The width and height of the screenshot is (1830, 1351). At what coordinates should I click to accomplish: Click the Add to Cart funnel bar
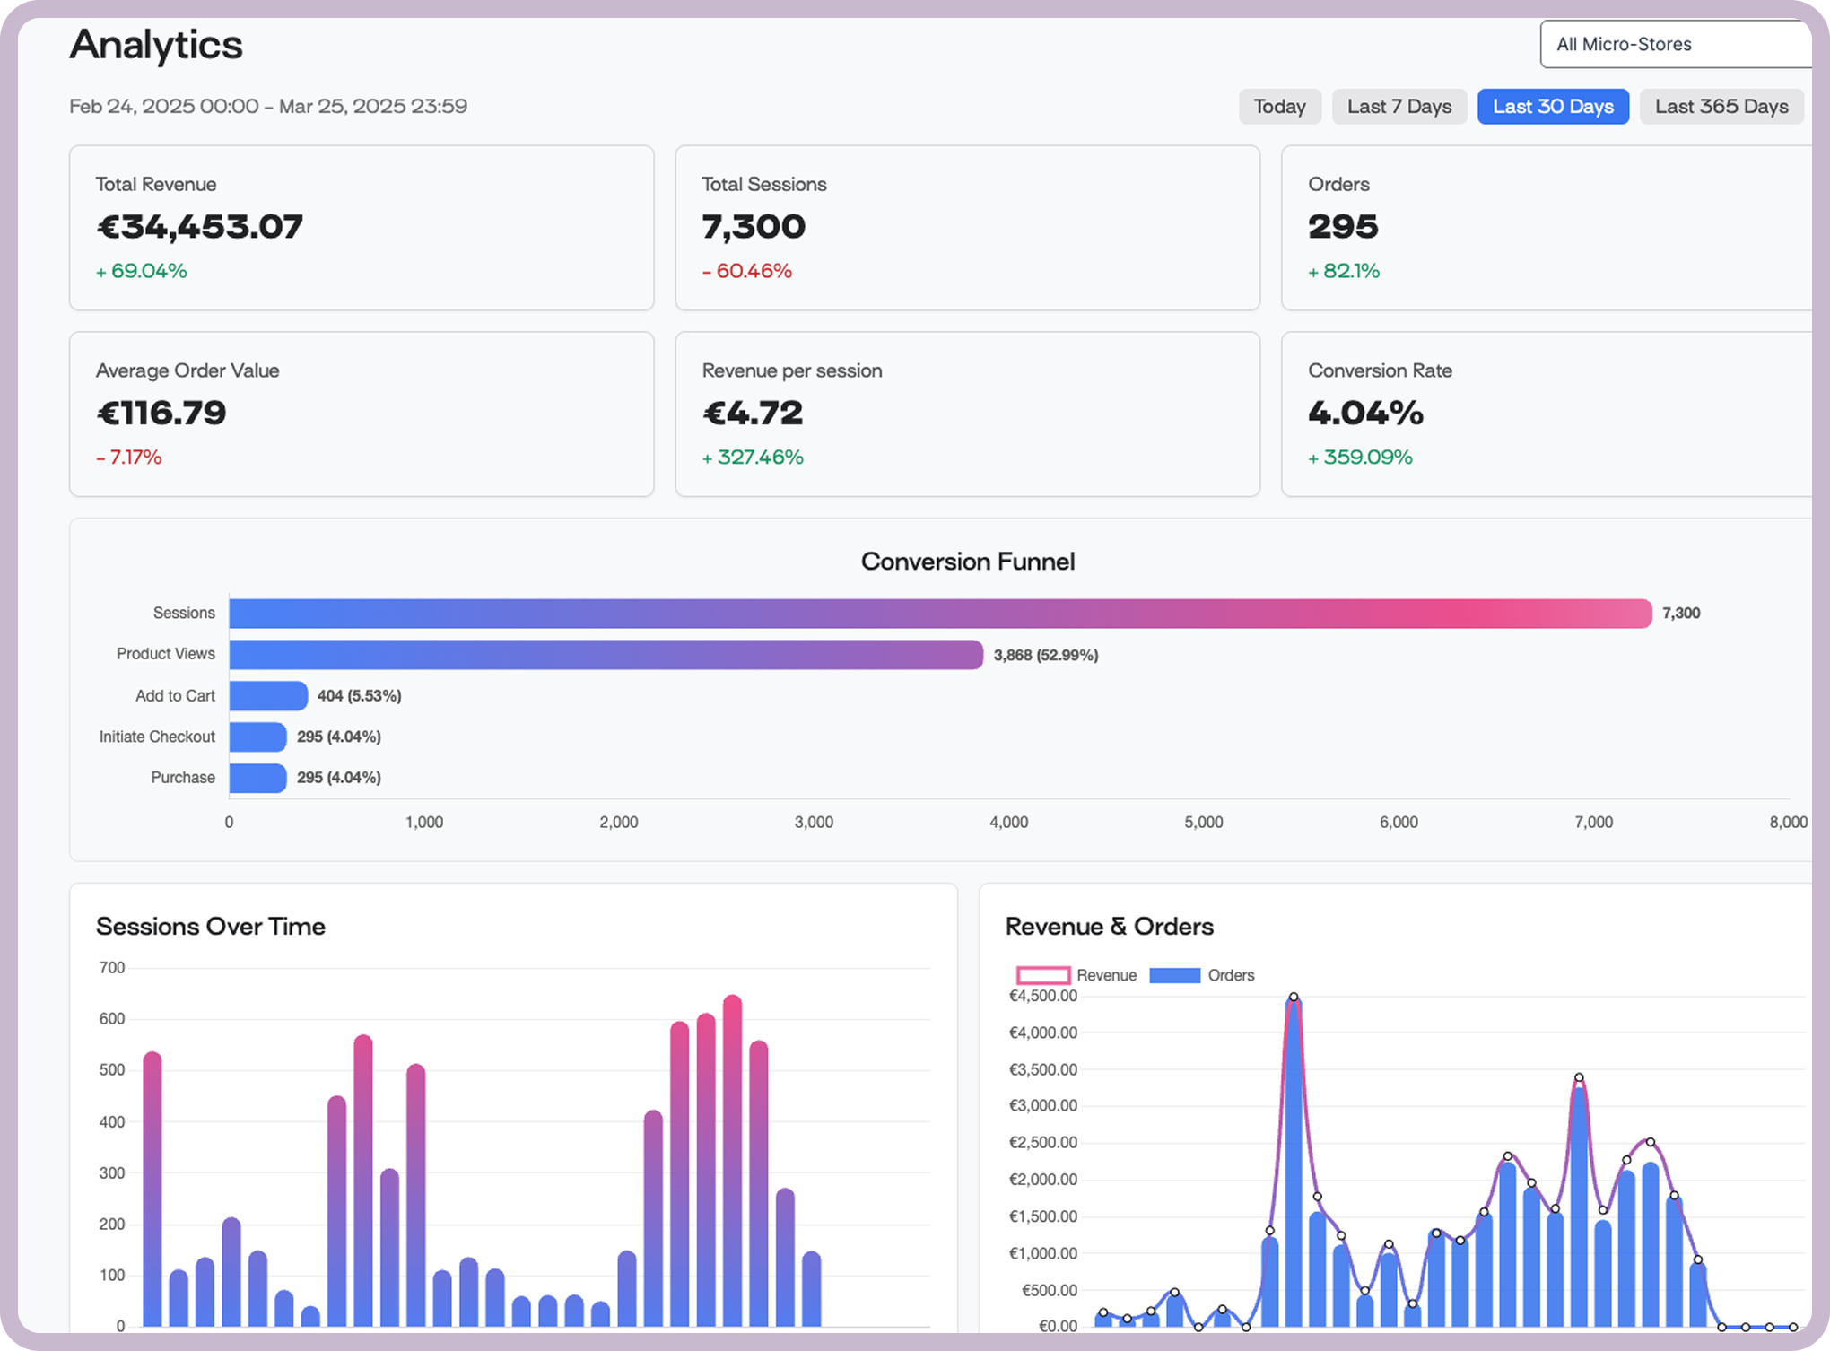click(x=269, y=695)
